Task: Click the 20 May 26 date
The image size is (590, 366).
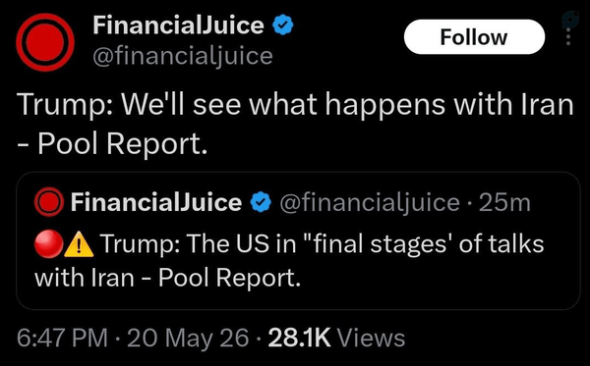Action: (188, 338)
